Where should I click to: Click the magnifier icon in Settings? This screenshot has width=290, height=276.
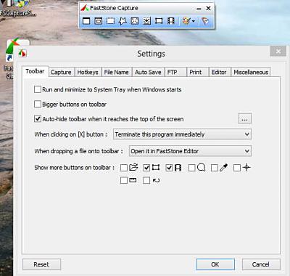tap(202, 168)
